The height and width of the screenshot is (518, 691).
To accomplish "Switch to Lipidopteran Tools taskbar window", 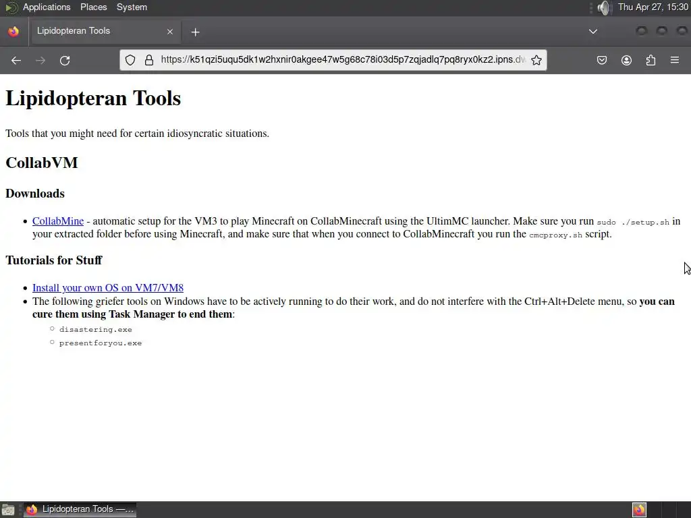I will [80, 509].
